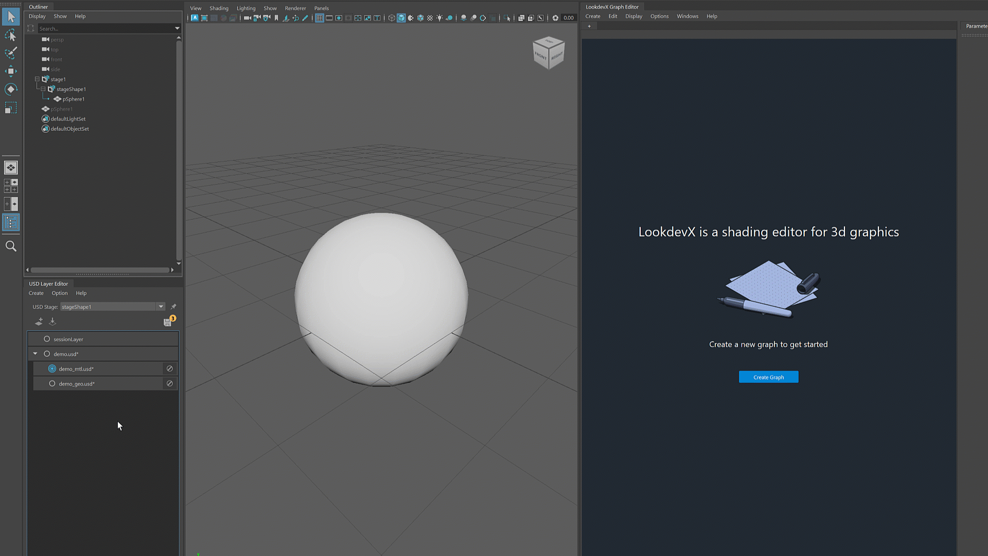This screenshot has height=556, width=988.
Task: Click the save stage floppy icon
Action: point(167,322)
